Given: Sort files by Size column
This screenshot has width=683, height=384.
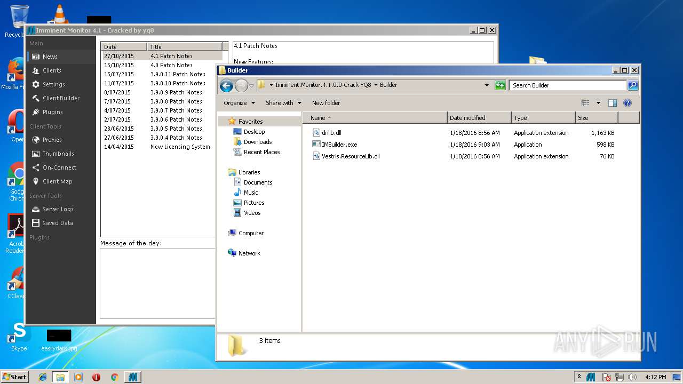Looking at the screenshot, I should 597,118.
